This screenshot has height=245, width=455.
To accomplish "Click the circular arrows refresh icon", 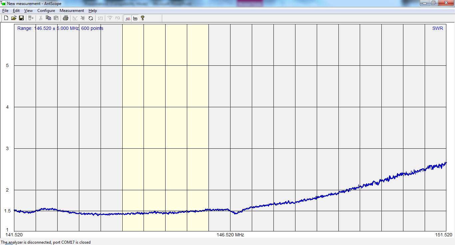I will (91, 18).
